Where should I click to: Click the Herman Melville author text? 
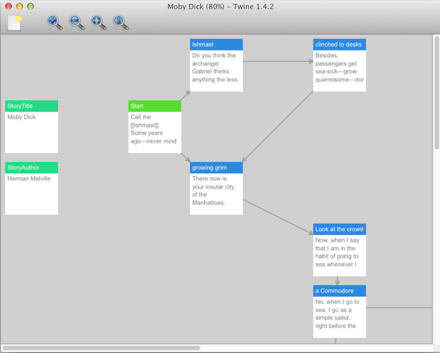[x=29, y=178]
